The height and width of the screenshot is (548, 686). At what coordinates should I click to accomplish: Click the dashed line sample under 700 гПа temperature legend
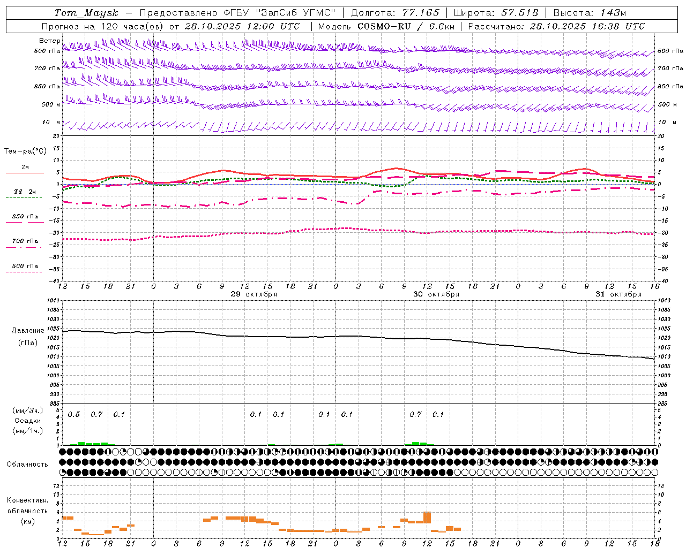coord(24,247)
